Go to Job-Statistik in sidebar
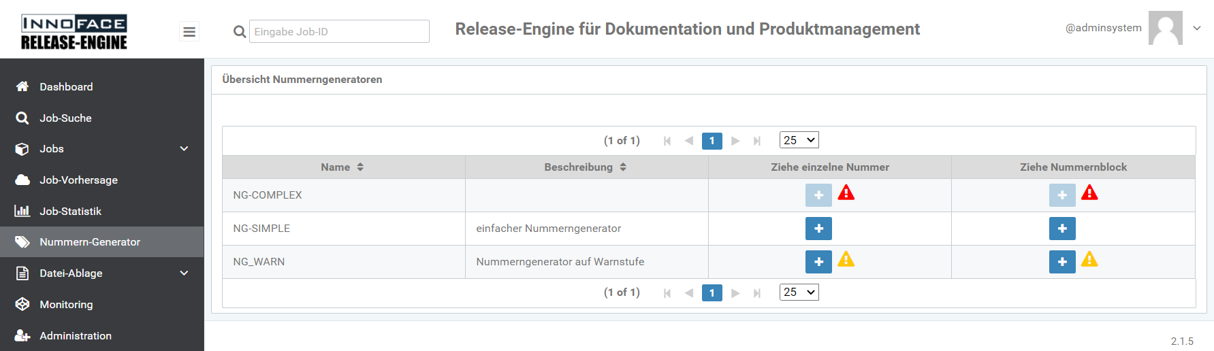 pos(70,212)
